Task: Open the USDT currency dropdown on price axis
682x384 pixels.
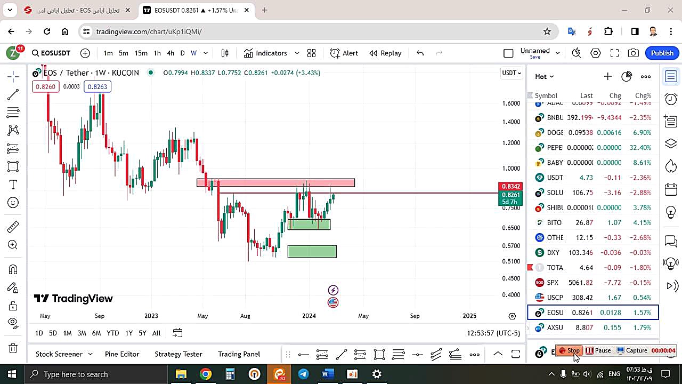Action: pyautogui.click(x=511, y=73)
